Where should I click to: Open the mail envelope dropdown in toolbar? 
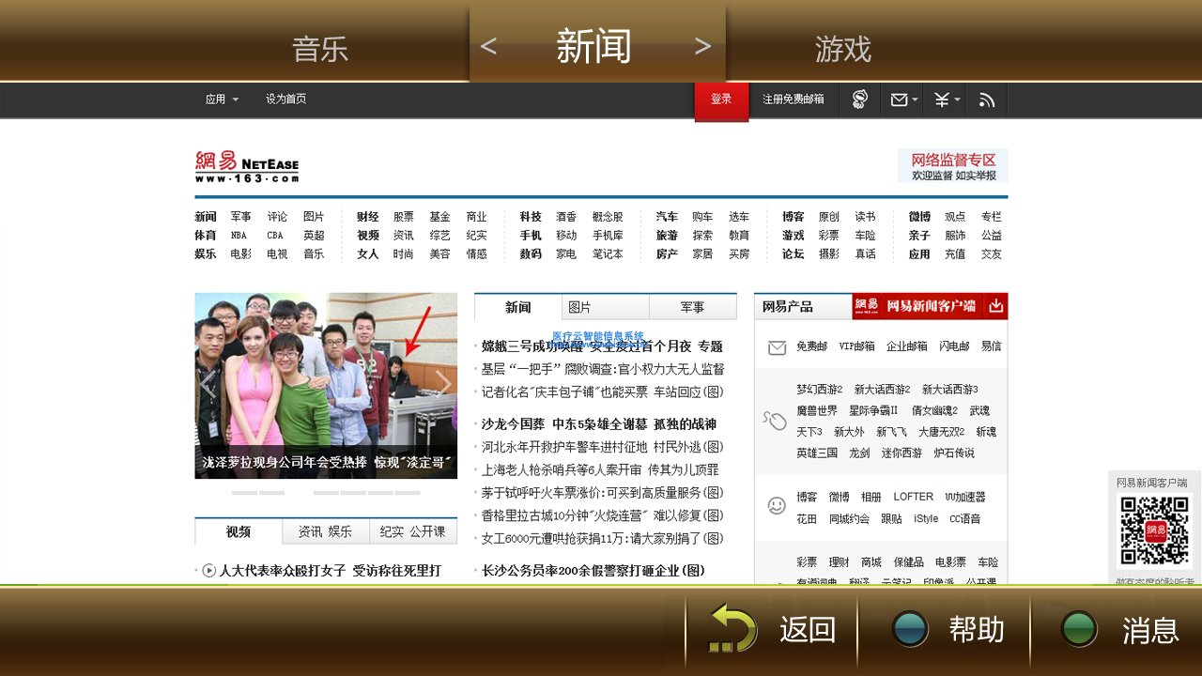click(903, 99)
